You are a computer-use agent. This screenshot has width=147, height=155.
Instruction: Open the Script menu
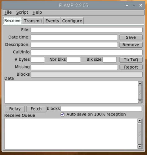pos(22,12)
